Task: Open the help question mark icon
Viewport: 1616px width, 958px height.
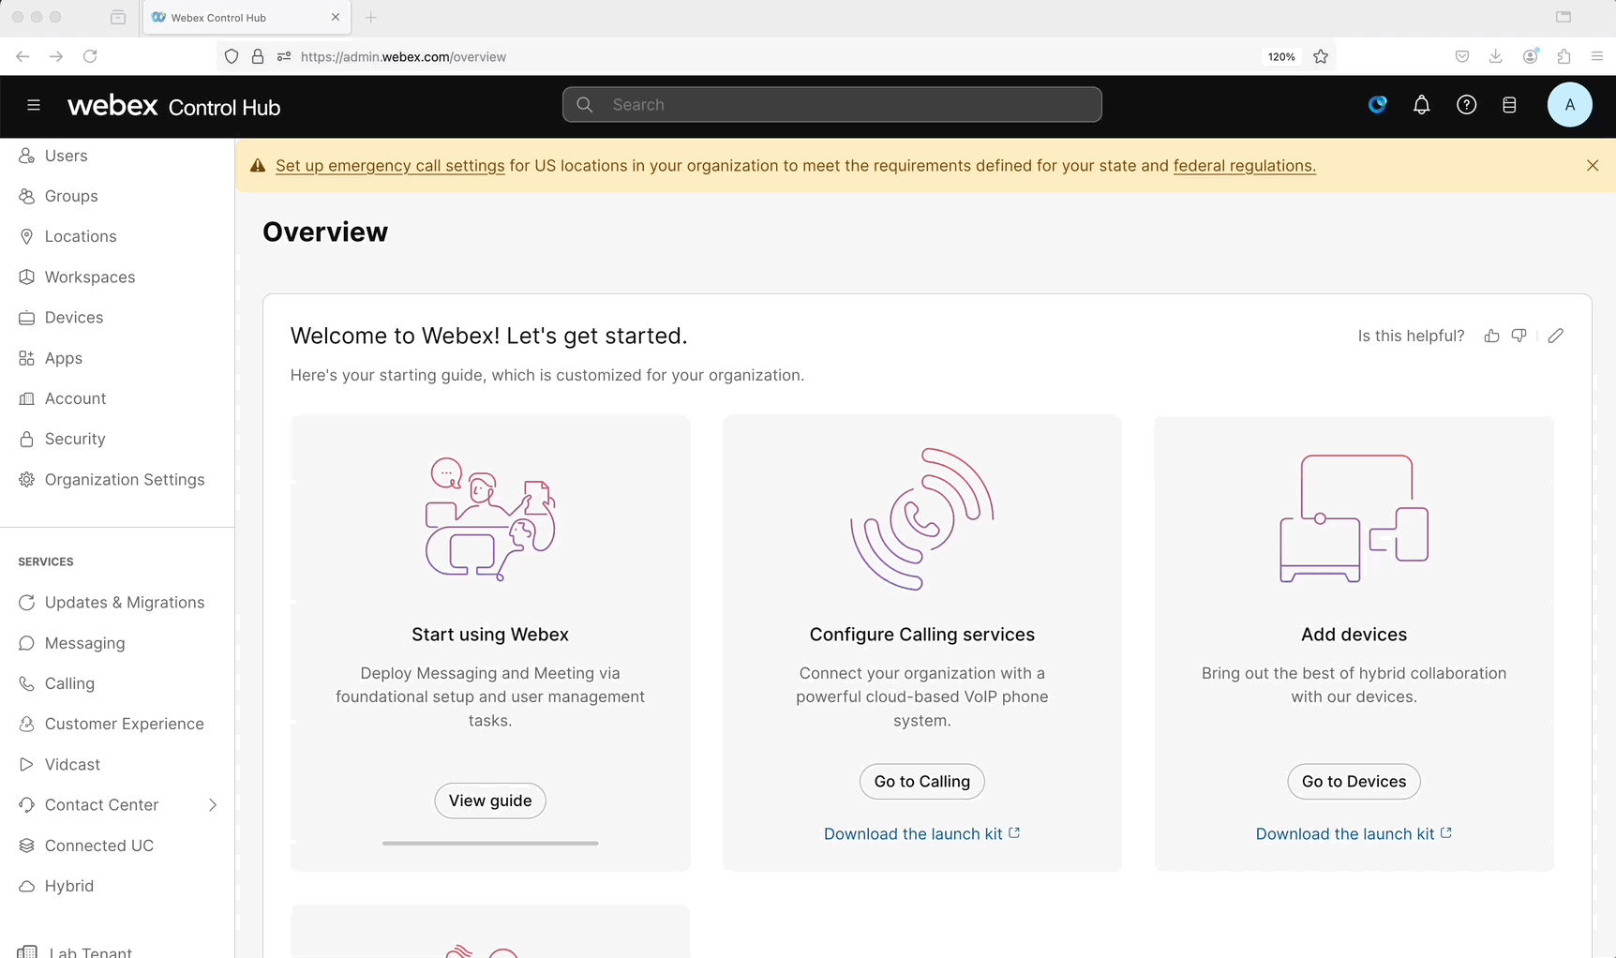Action: [1466, 105]
